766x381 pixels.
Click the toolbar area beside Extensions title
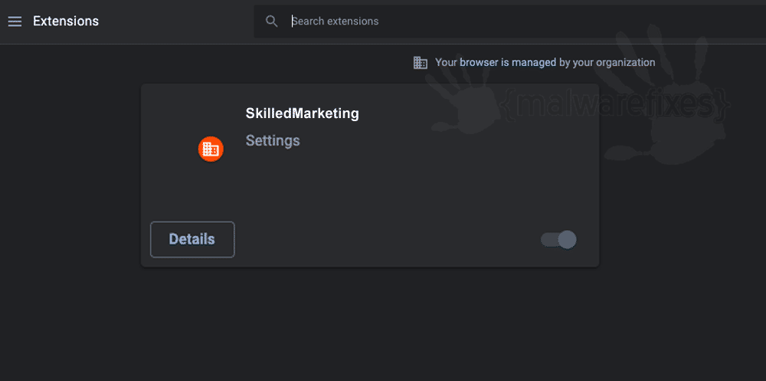[x=176, y=21]
